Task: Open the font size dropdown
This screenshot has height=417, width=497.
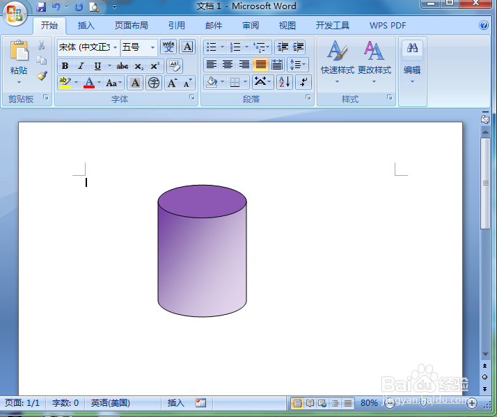Action: coord(152,47)
